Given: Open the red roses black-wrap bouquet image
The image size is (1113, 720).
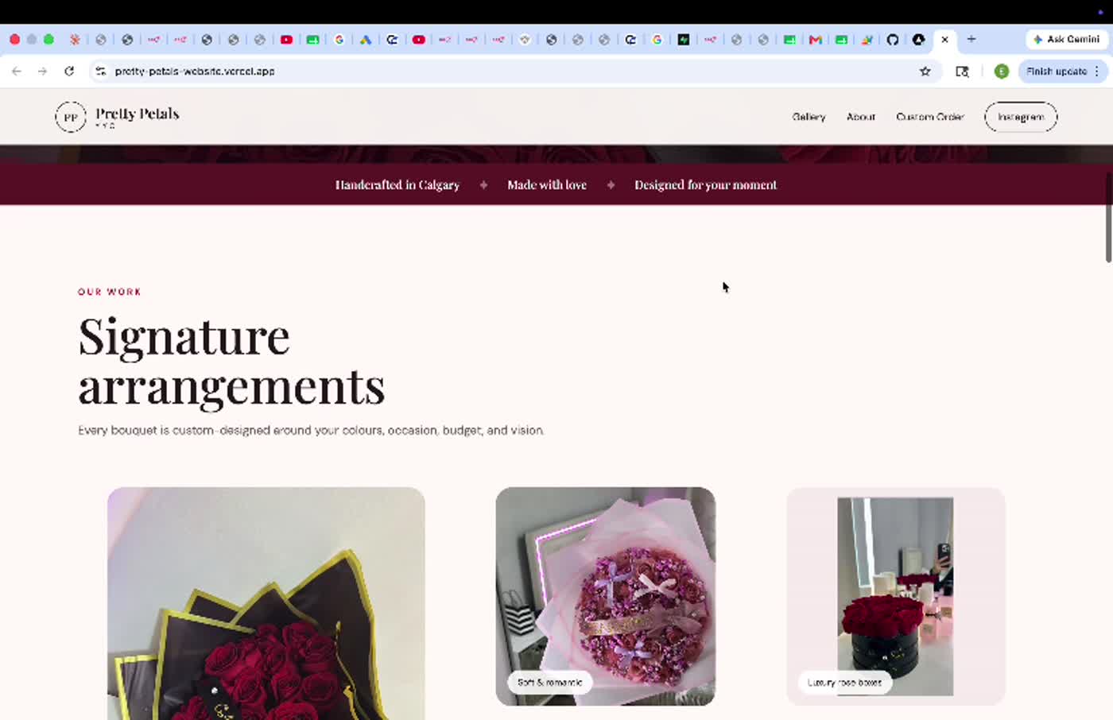Looking at the screenshot, I should (x=266, y=603).
